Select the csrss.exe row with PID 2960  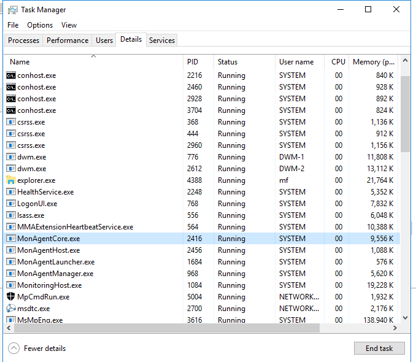tap(202, 145)
